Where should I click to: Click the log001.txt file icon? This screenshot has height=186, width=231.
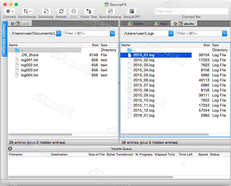tap(17, 60)
